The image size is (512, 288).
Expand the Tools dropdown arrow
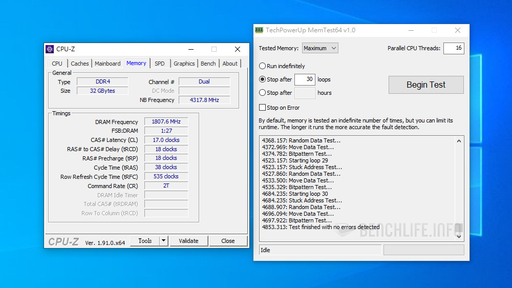[163, 241]
